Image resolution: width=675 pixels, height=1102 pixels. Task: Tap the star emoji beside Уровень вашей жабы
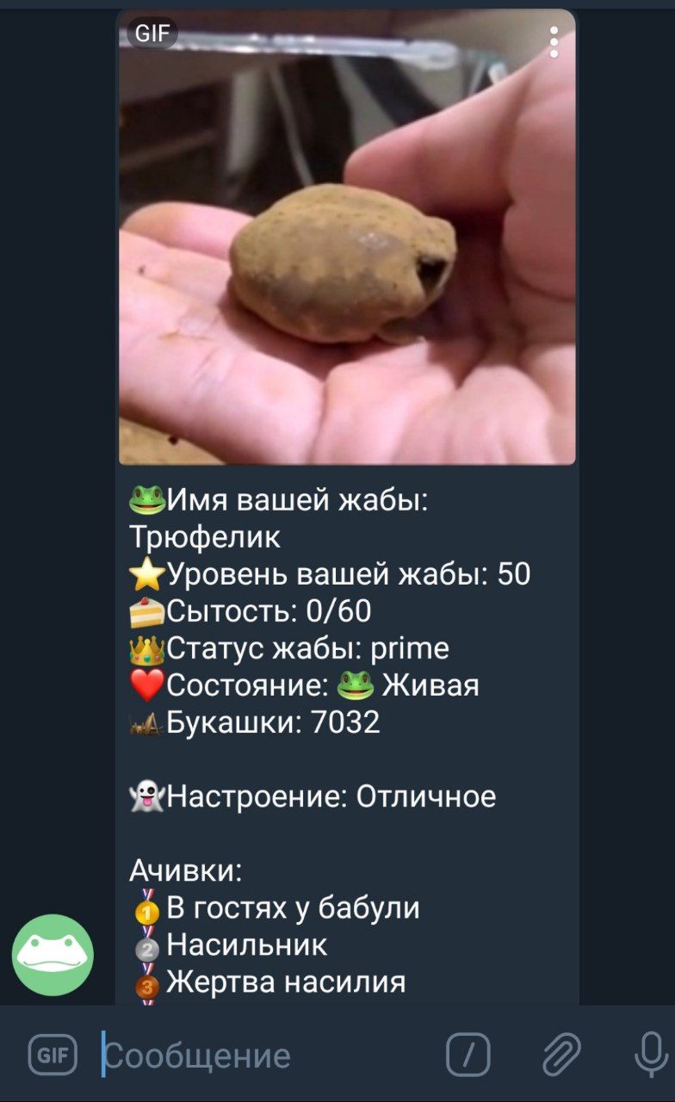pos(147,573)
